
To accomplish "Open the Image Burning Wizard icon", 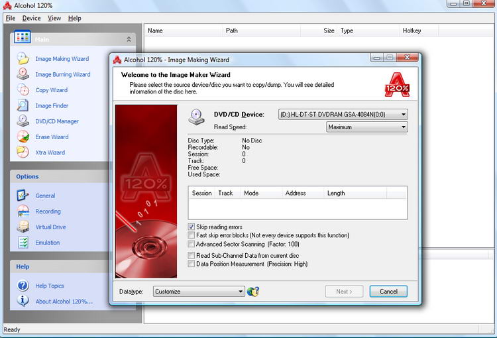I will tap(23, 74).
